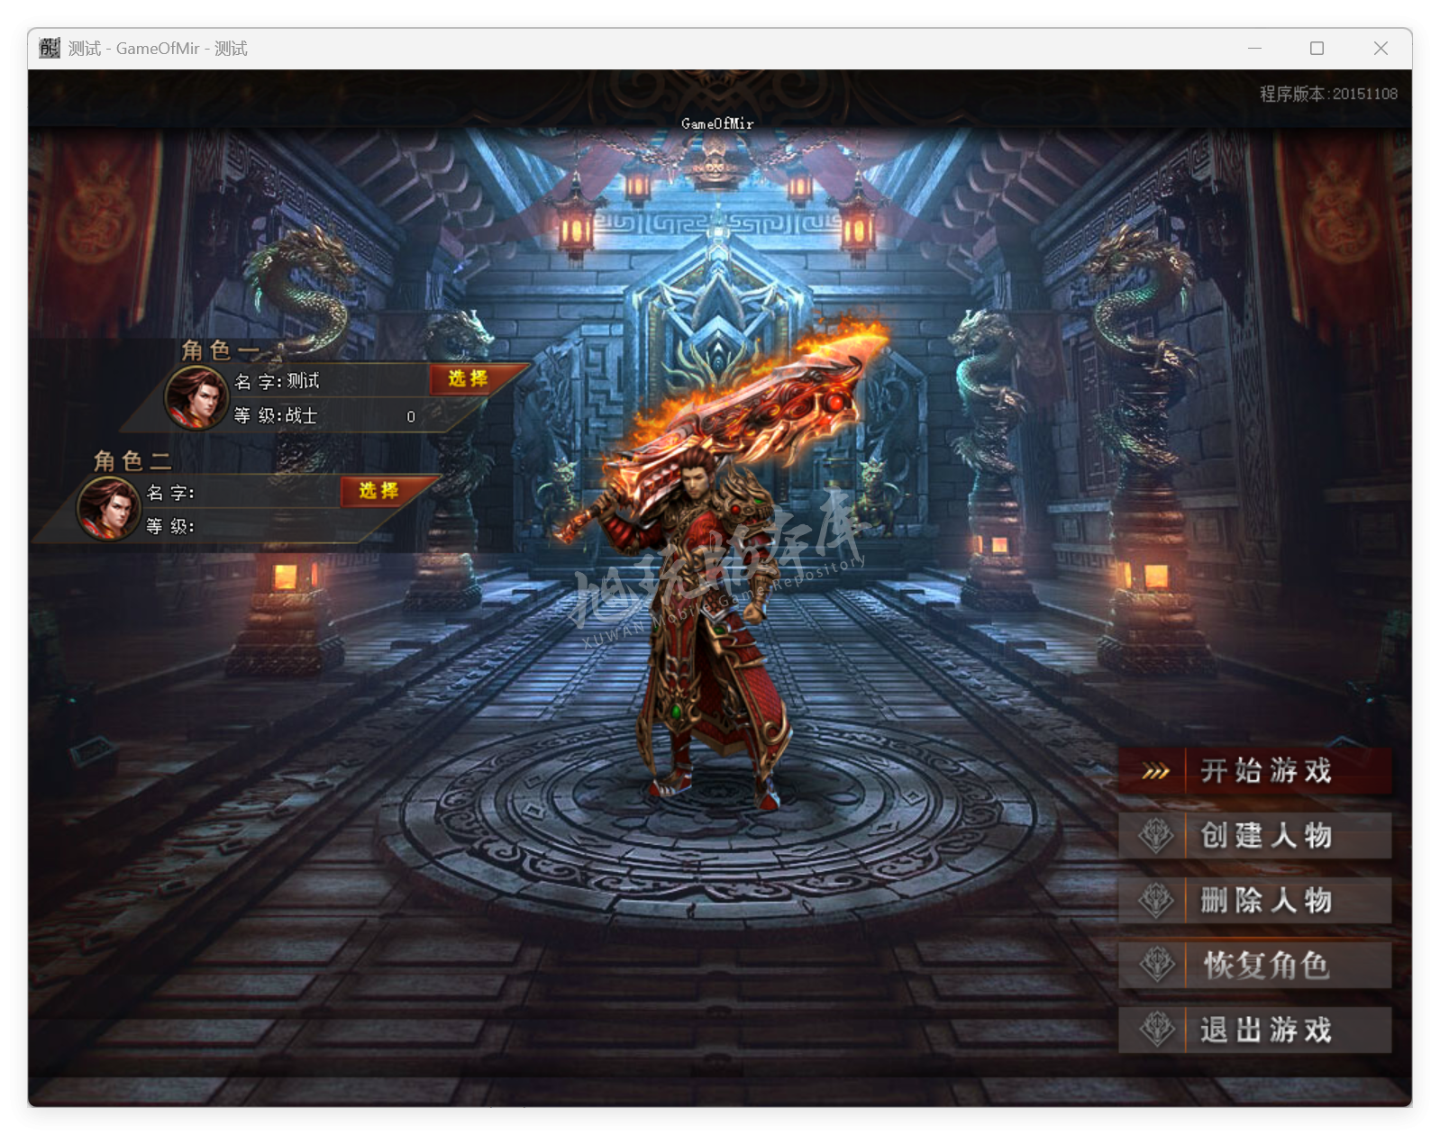Click the 退出游戏 exit game button
Screen dimensions: 1440x1135
pos(1254,1030)
